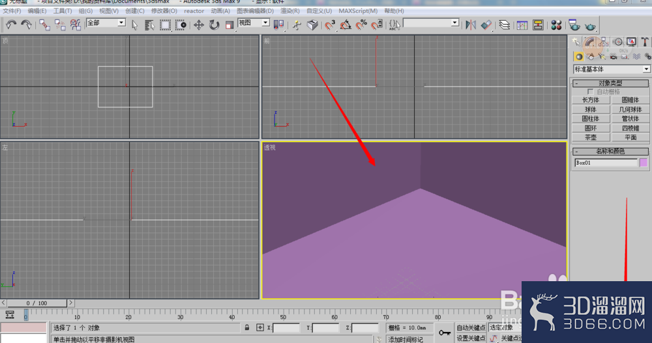Screen dimensions: 652x343
Task: Click the Select and Manipulate icon
Action: 297,25
